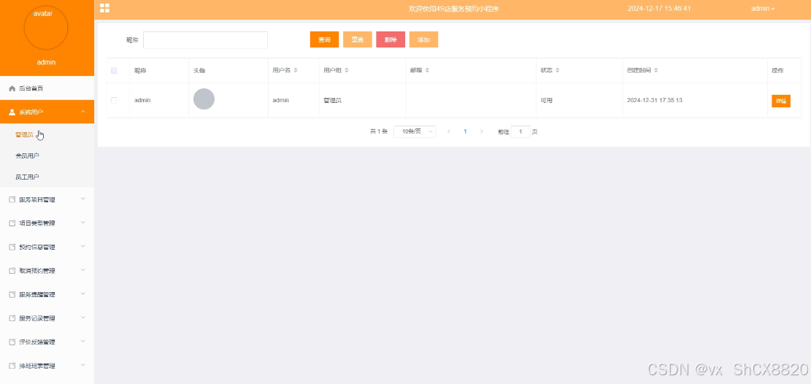
Task: Sort the table by 用户组 column arrows
Action: [347, 70]
